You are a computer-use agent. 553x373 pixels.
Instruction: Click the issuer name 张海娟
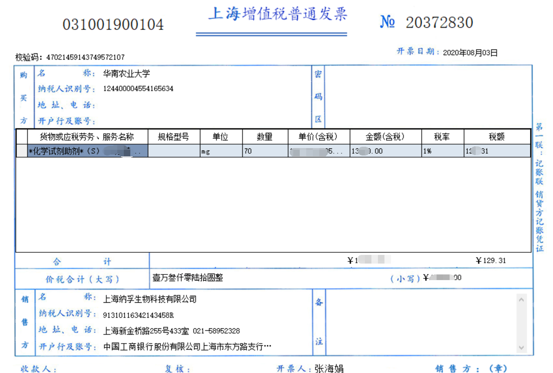(329, 369)
